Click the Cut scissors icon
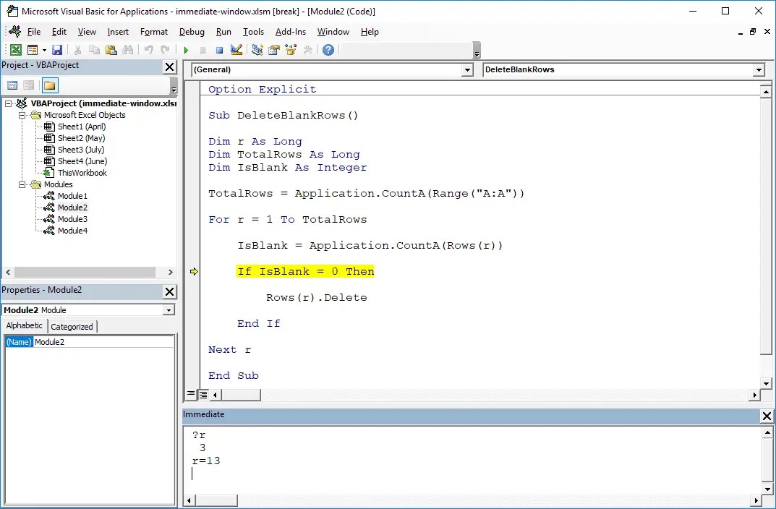The height and width of the screenshot is (509, 776). tap(77, 49)
